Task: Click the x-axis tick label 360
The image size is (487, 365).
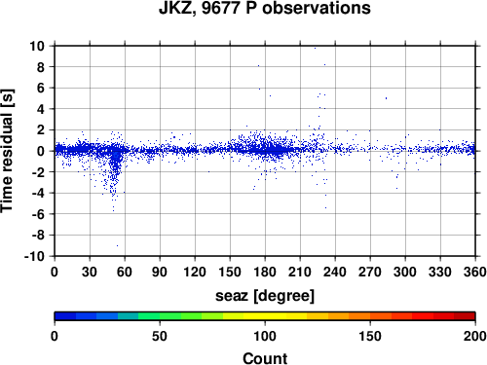Action: (475, 272)
